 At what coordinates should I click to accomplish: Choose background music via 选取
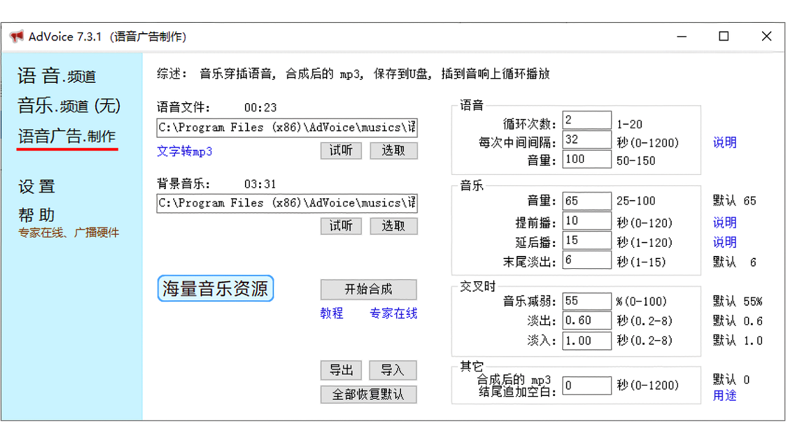pyautogui.click(x=394, y=226)
